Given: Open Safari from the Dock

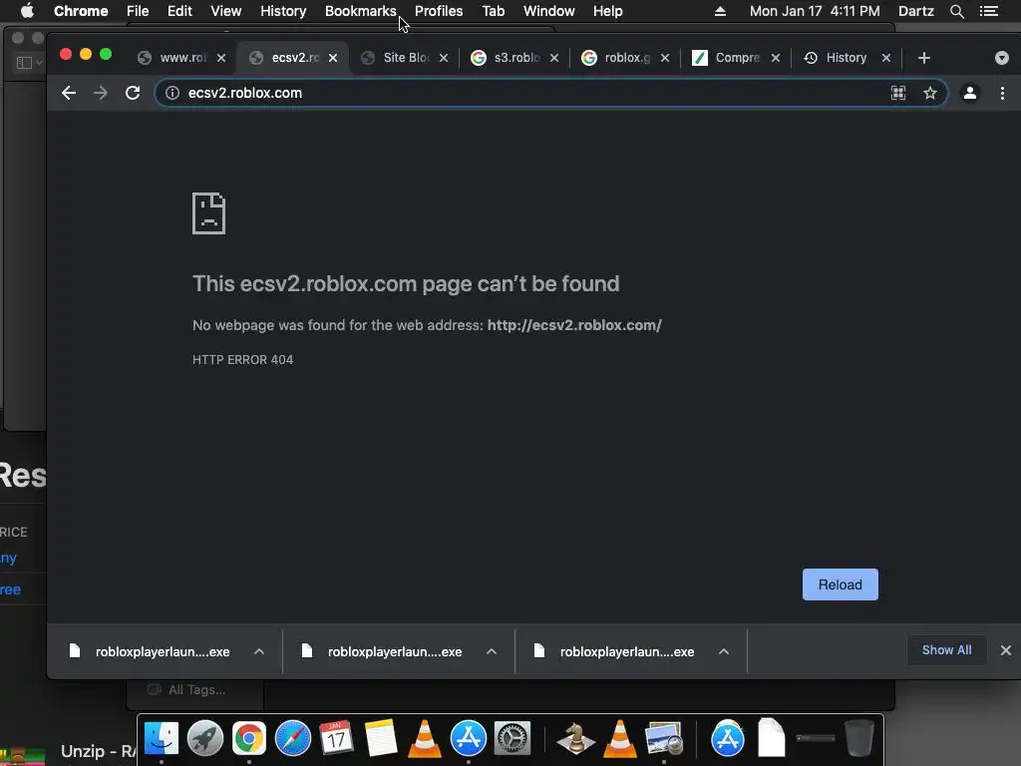Looking at the screenshot, I should [292, 739].
